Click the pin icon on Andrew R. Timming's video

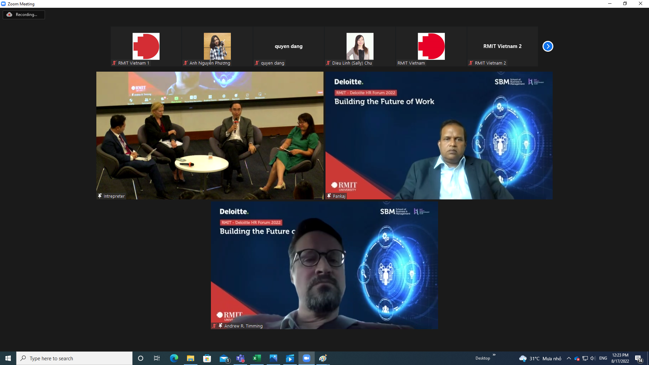click(x=220, y=326)
